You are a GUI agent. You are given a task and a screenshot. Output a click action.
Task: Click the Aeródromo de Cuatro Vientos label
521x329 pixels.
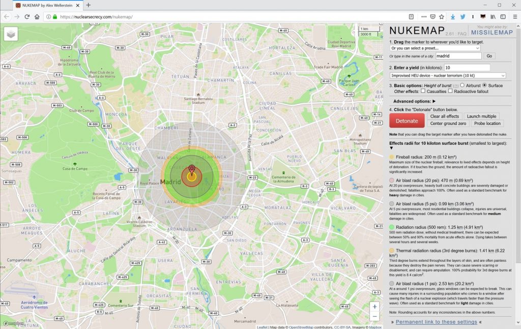tap(34, 305)
